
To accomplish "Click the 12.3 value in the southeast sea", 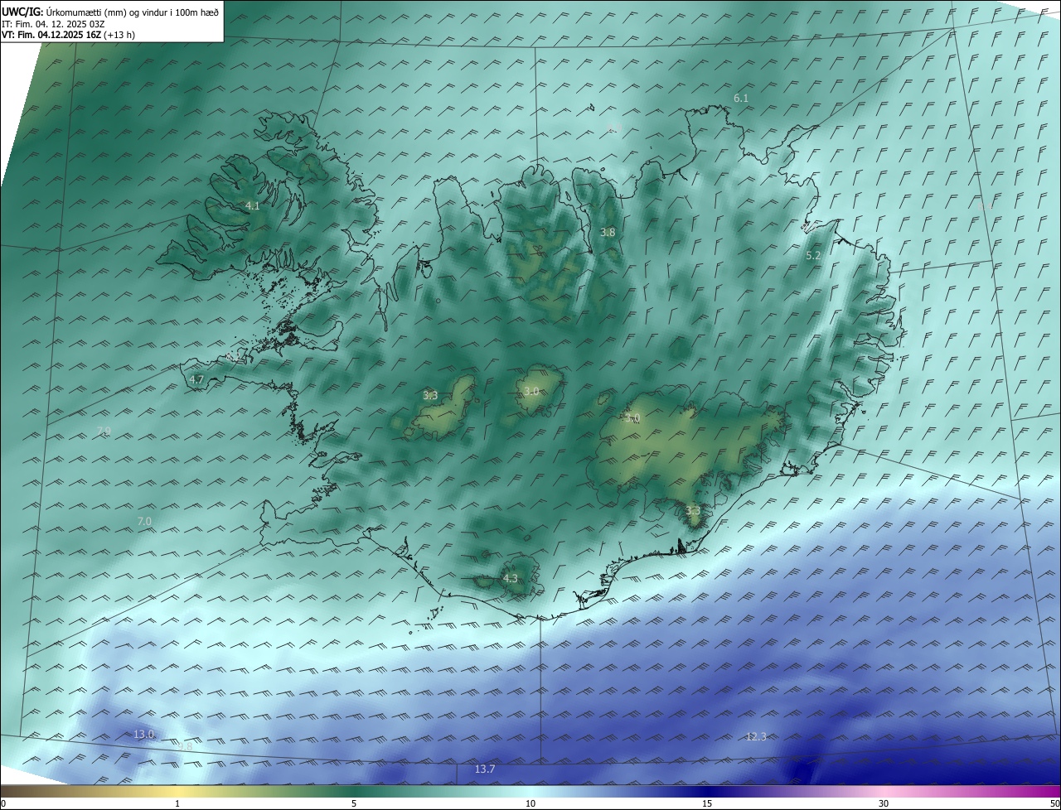I will point(756,736).
